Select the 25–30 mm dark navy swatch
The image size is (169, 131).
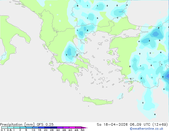pyautogui.click(x=54, y=128)
